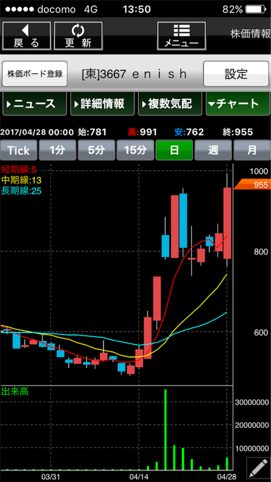Tap the 出来高 volume label
The width and height of the screenshot is (271, 482).
click(x=15, y=392)
